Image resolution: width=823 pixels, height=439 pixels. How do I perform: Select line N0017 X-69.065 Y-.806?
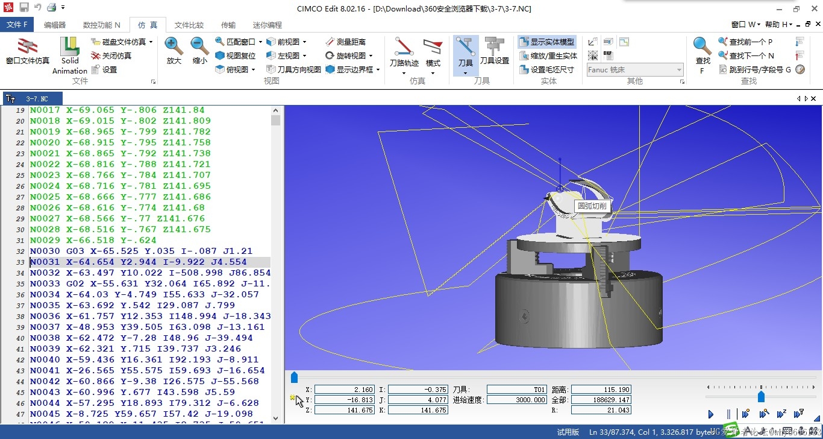117,110
